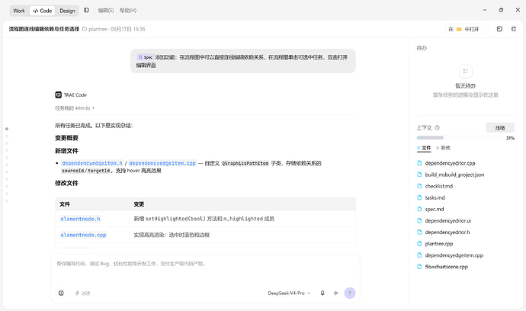Open dependencyeditor.h in the context list
The height and width of the screenshot is (311, 526).
coord(447,232)
